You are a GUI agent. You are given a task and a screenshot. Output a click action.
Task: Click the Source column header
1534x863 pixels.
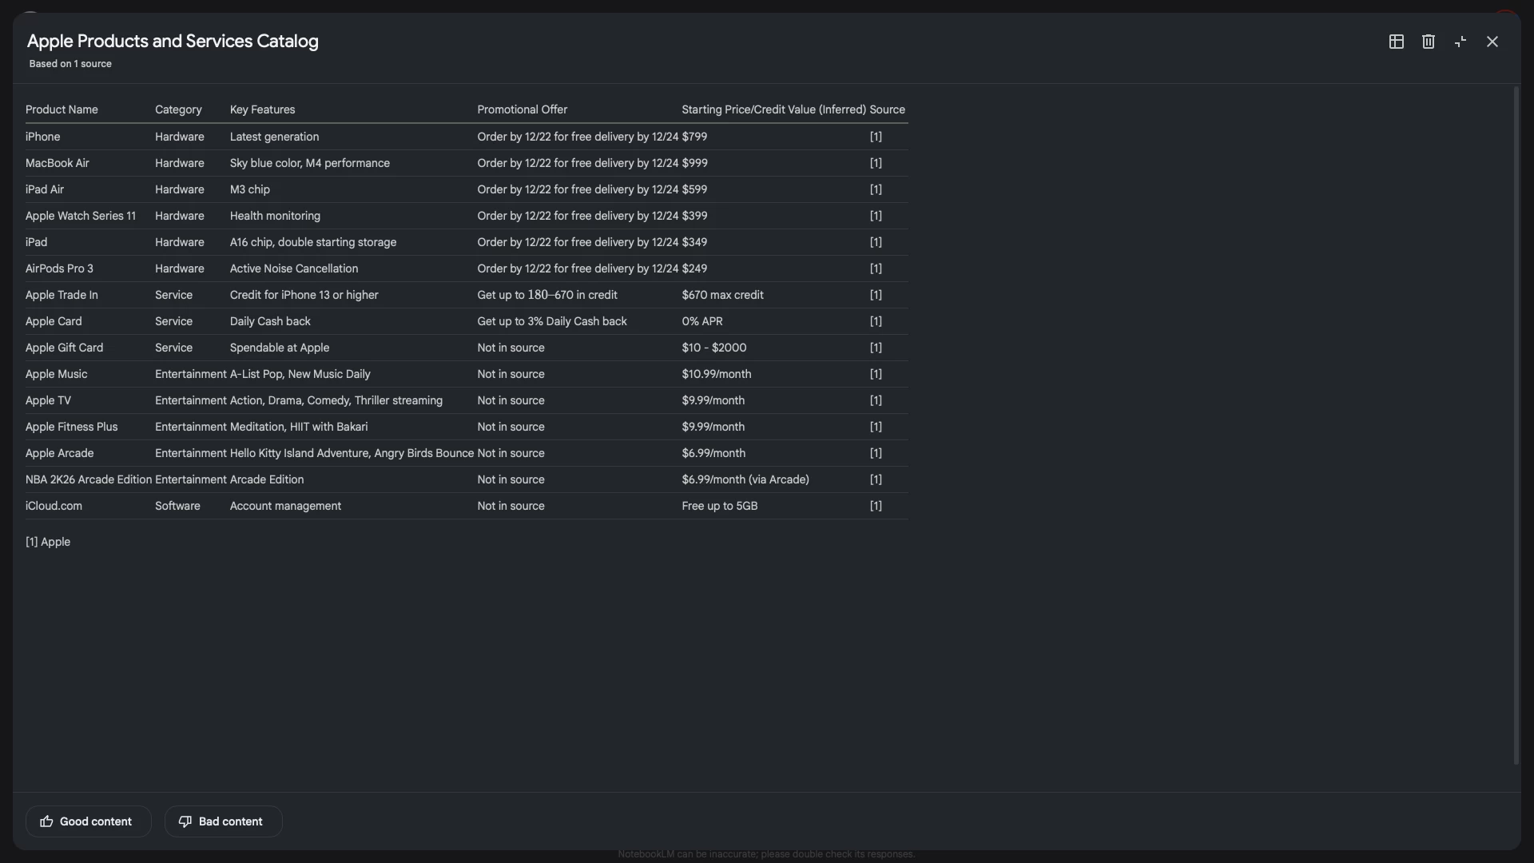[887, 109]
